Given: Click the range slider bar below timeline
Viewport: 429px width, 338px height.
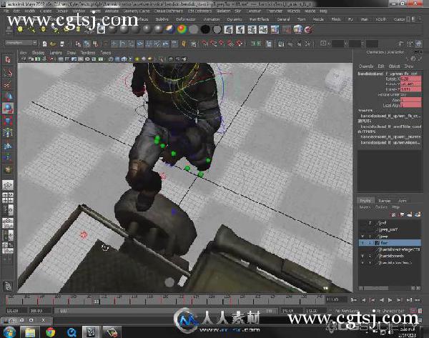Looking at the screenshot, I should pyautogui.click(x=165, y=311).
